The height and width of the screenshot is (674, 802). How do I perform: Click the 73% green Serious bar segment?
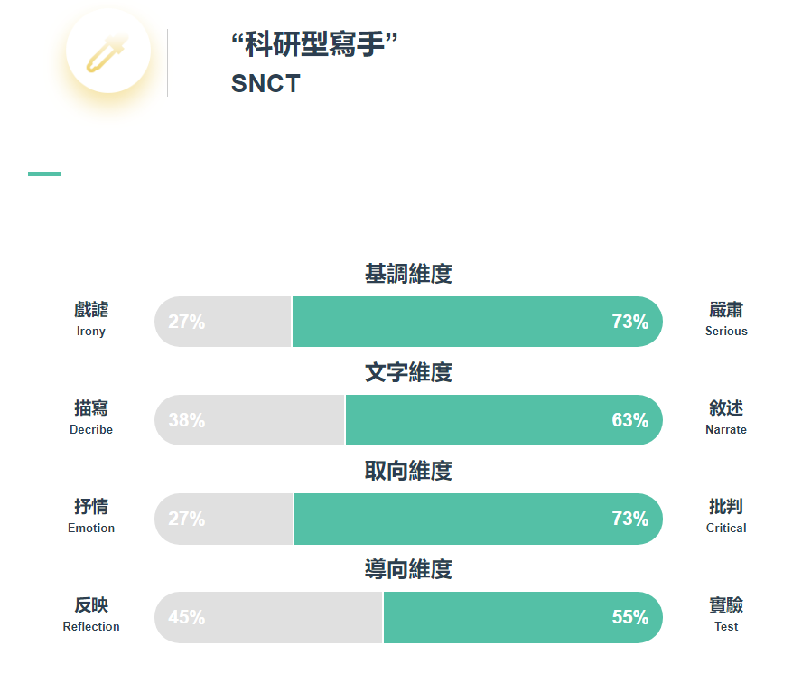(477, 322)
